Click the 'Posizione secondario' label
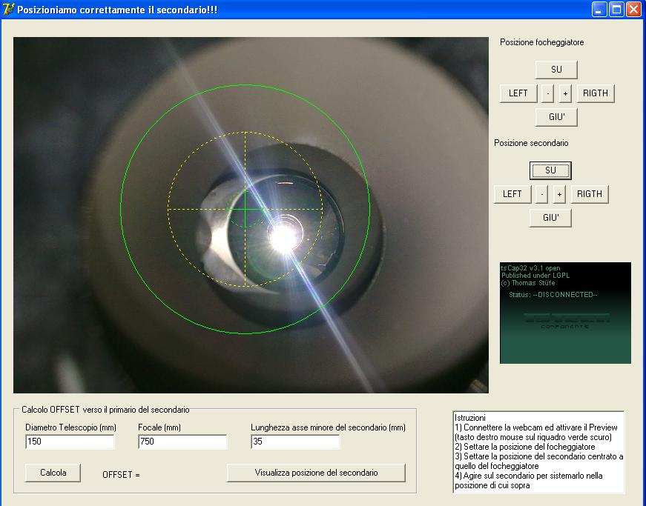This screenshot has width=646, height=506. [x=531, y=143]
